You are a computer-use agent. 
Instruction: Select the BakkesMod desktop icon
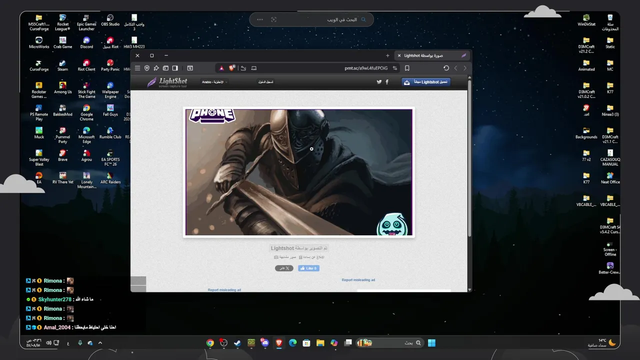(x=62, y=110)
